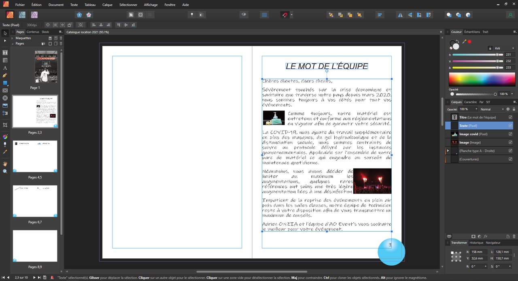Toggle visibility of Image (Image) layer
Viewport: 518px width, 281px height.
coord(510,143)
